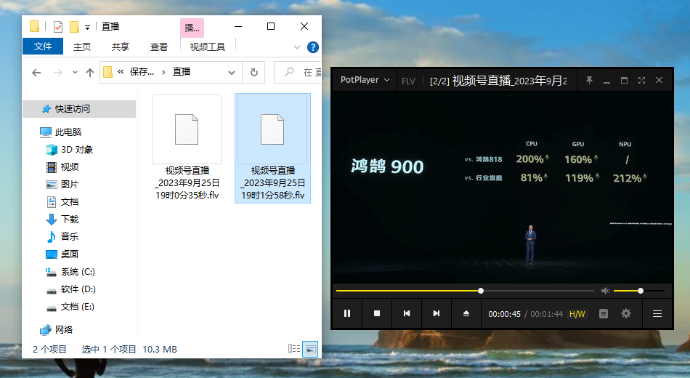Open the 文件 tab in Explorer
Viewport: 690px width, 378px height.
click(x=43, y=47)
